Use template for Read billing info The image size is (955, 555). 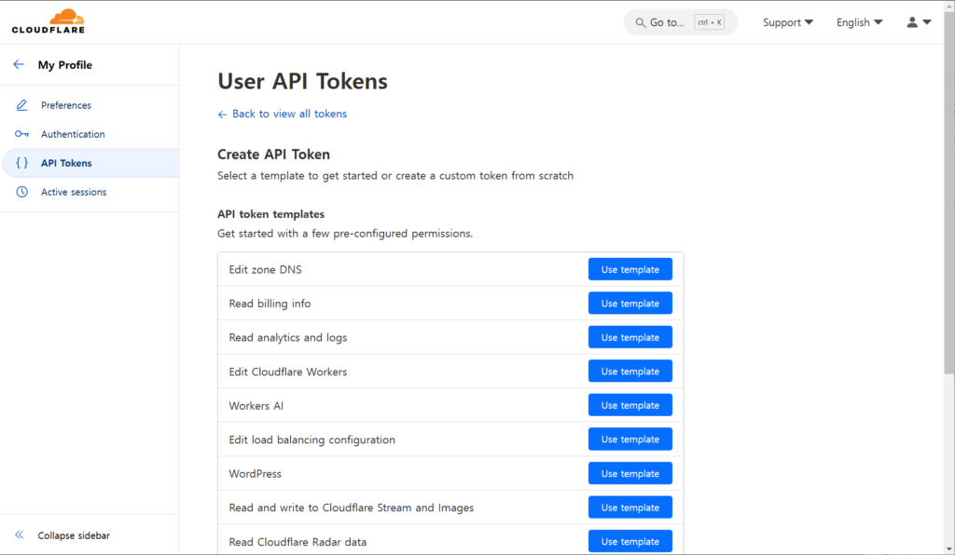tap(630, 304)
